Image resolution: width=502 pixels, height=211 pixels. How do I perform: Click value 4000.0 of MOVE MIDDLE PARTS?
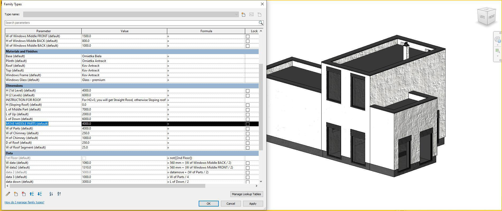tap(124, 124)
